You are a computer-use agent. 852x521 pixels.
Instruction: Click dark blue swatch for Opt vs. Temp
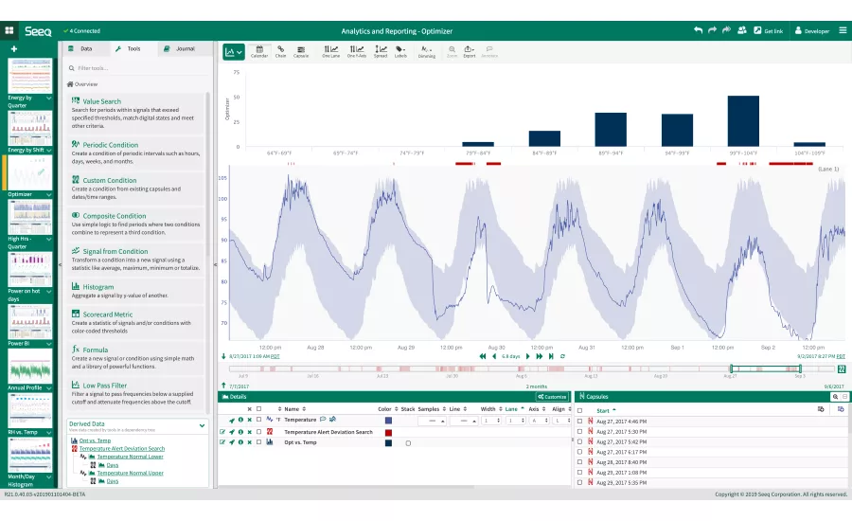pos(388,443)
